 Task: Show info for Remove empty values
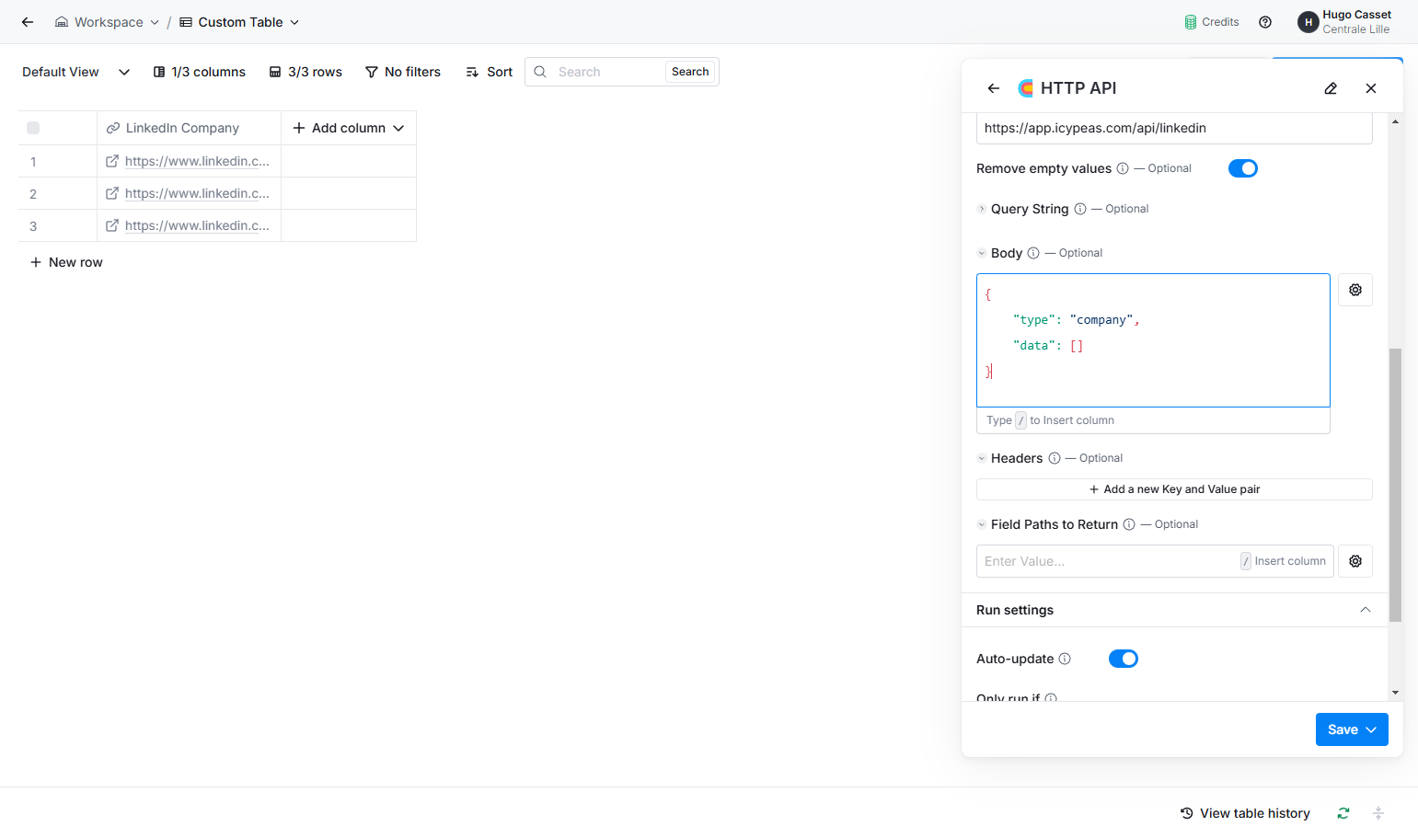click(1123, 168)
